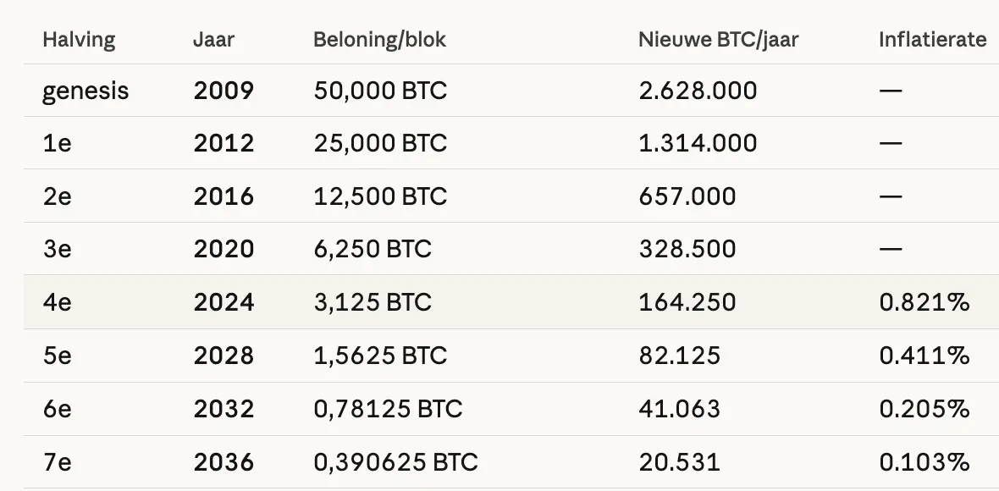Click the Inflatierate column header
This screenshot has height=491, width=999.
coord(932,40)
